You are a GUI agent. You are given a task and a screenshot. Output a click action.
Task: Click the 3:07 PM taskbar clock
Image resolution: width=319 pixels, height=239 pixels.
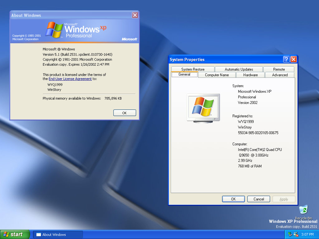point(307,235)
